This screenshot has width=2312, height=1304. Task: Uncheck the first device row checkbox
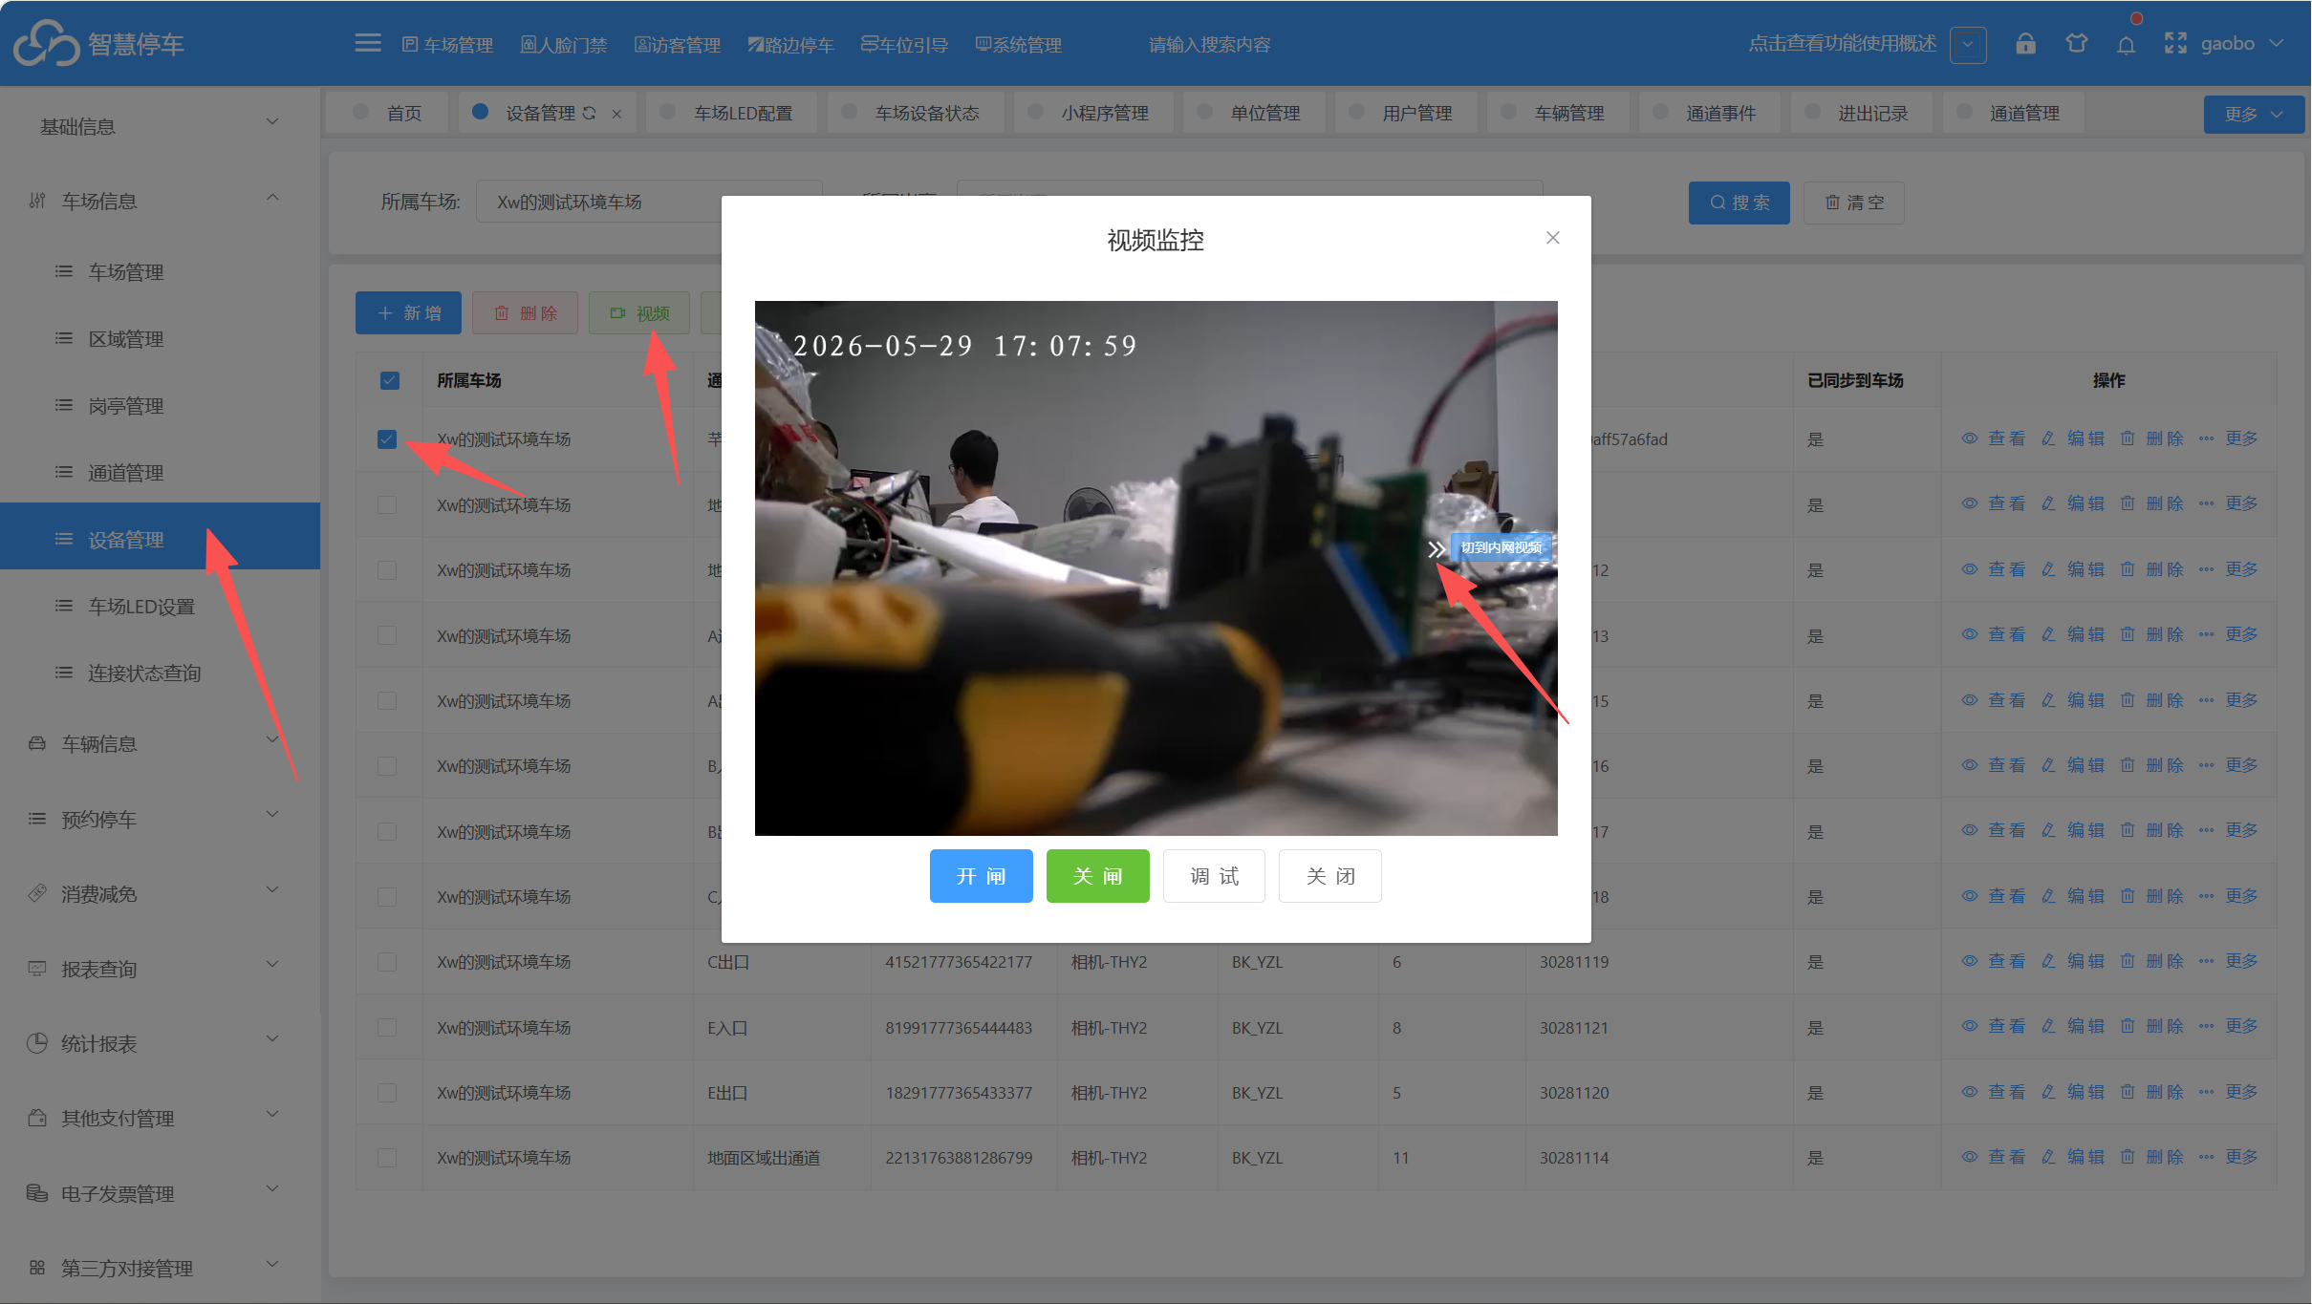(387, 438)
